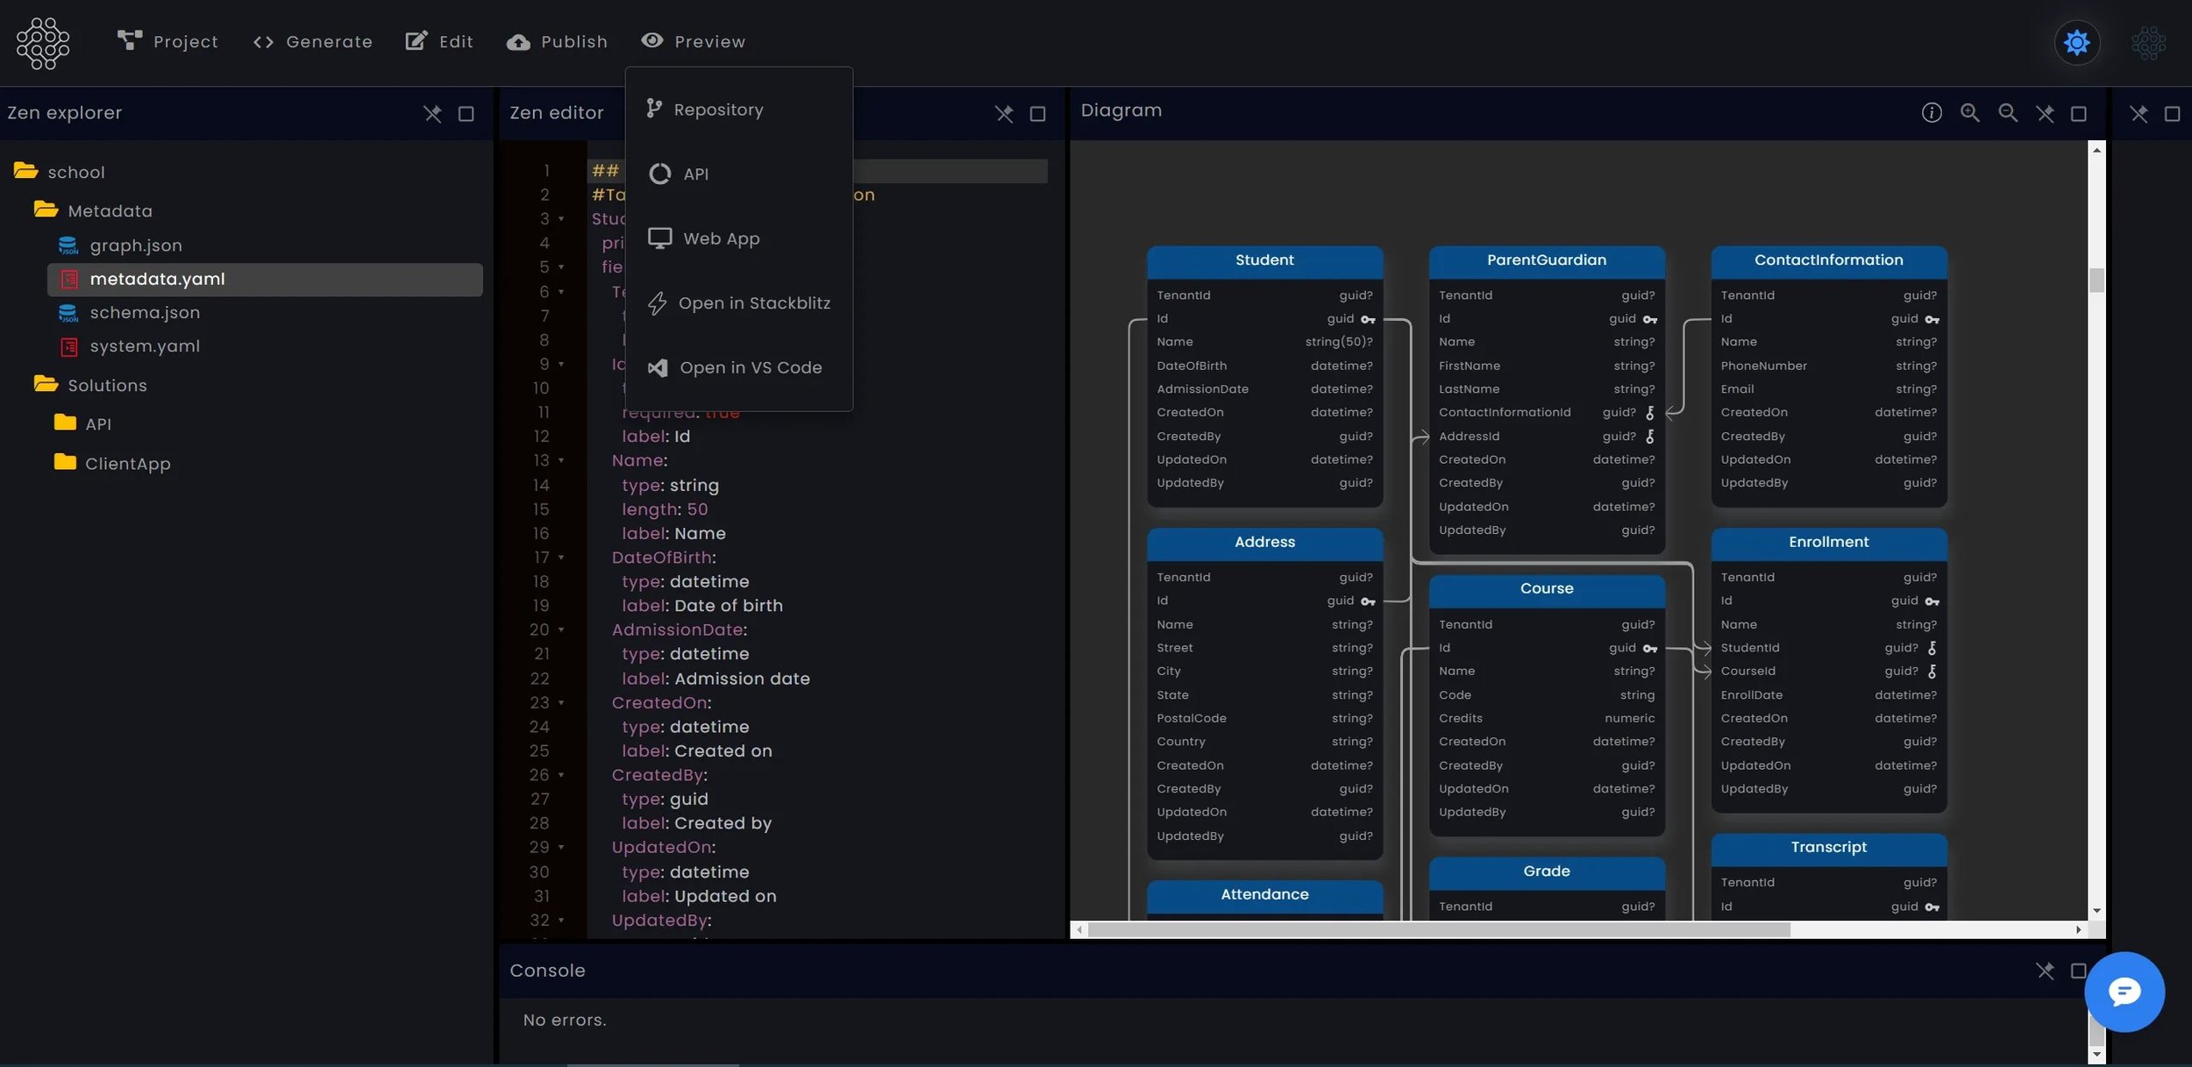Unpin the Zen editor panel
The image size is (2192, 1067).
click(1004, 114)
